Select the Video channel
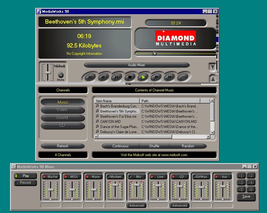 tap(63, 110)
